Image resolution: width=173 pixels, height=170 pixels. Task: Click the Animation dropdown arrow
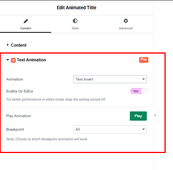click(143, 79)
